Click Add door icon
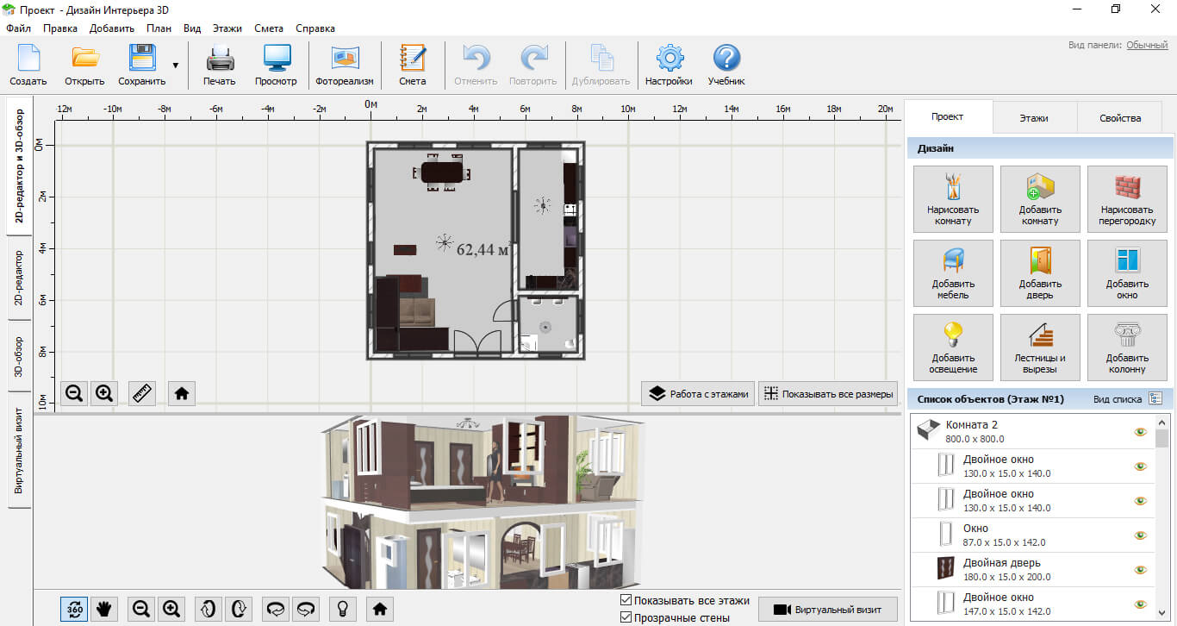The width and height of the screenshot is (1177, 626). [x=1040, y=272]
